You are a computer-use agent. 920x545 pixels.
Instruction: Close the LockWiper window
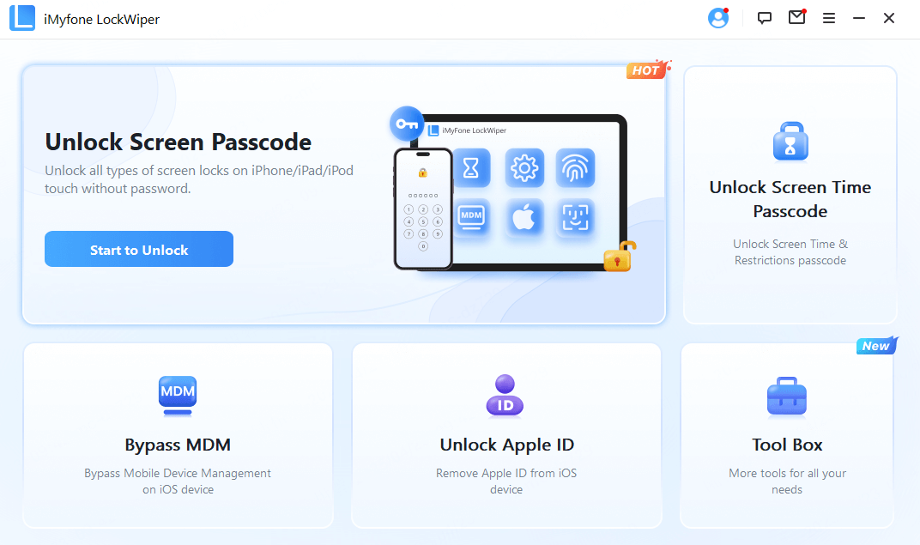pyautogui.click(x=889, y=18)
